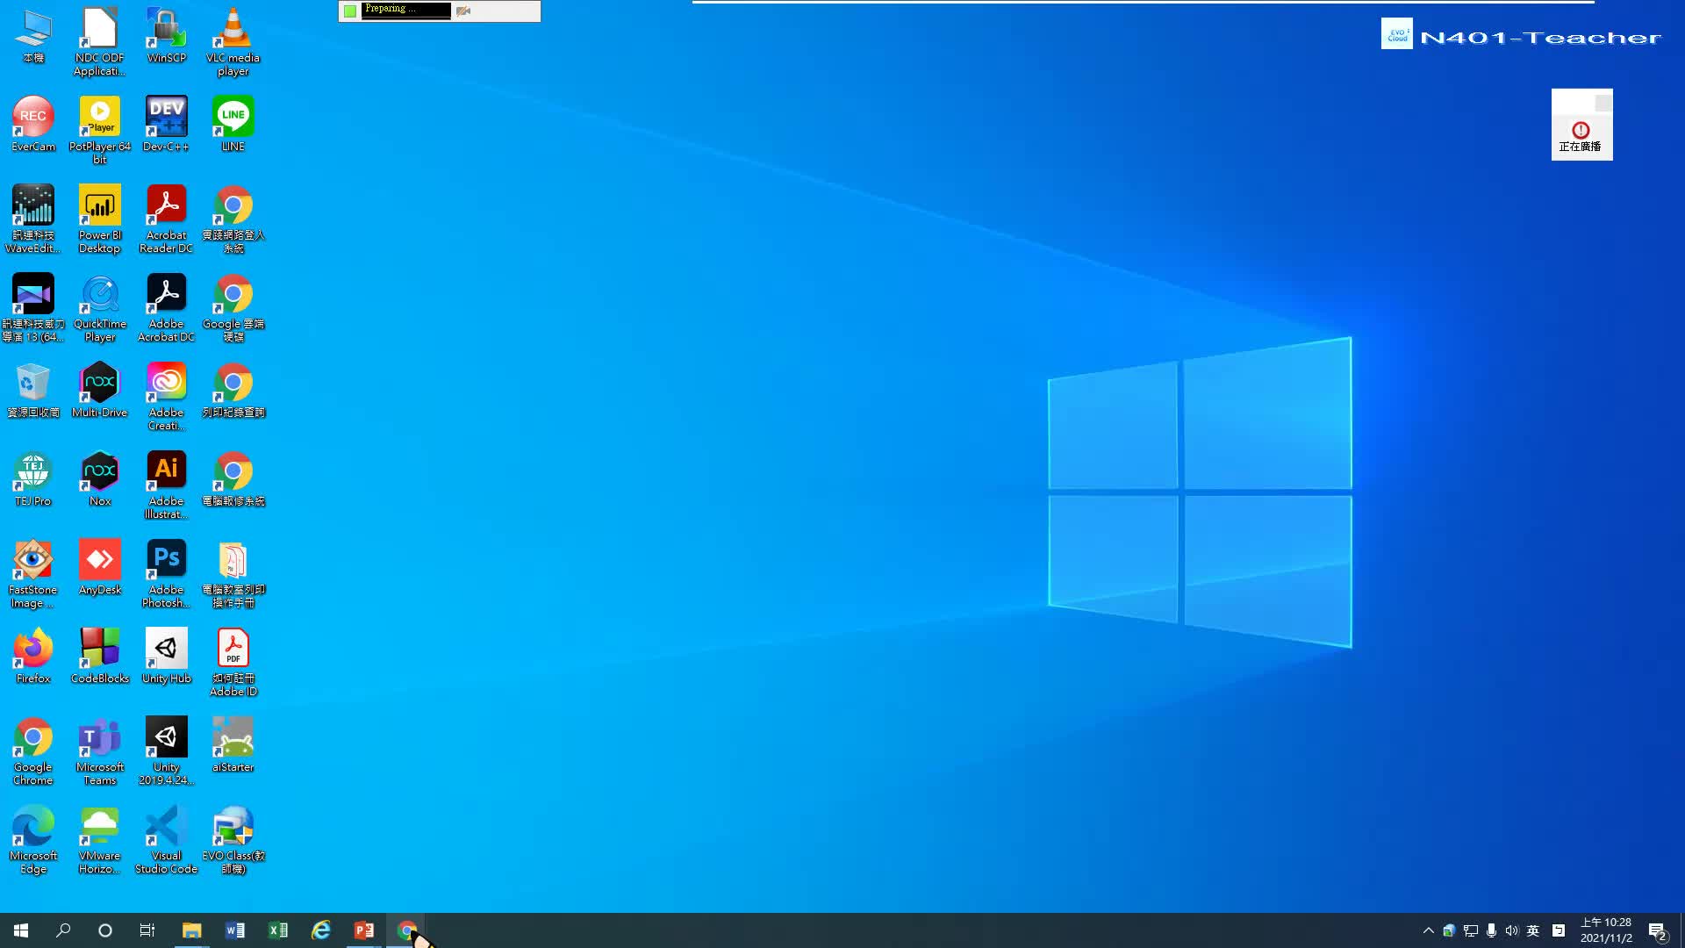This screenshot has width=1685, height=948.
Task: Open PotPlayer 64 bit shortcut
Action: coord(100,131)
